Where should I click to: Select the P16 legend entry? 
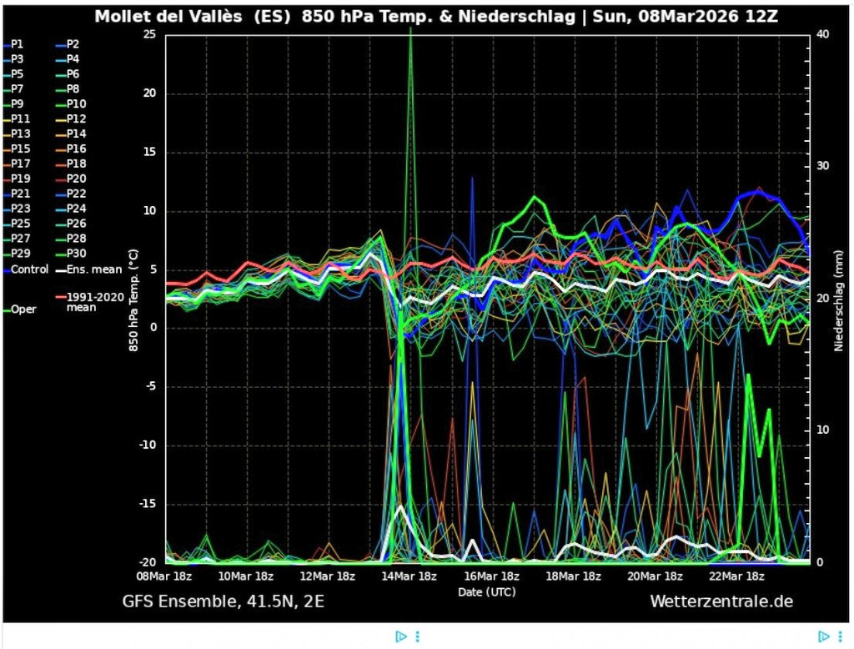pyautogui.click(x=71, y=148)
